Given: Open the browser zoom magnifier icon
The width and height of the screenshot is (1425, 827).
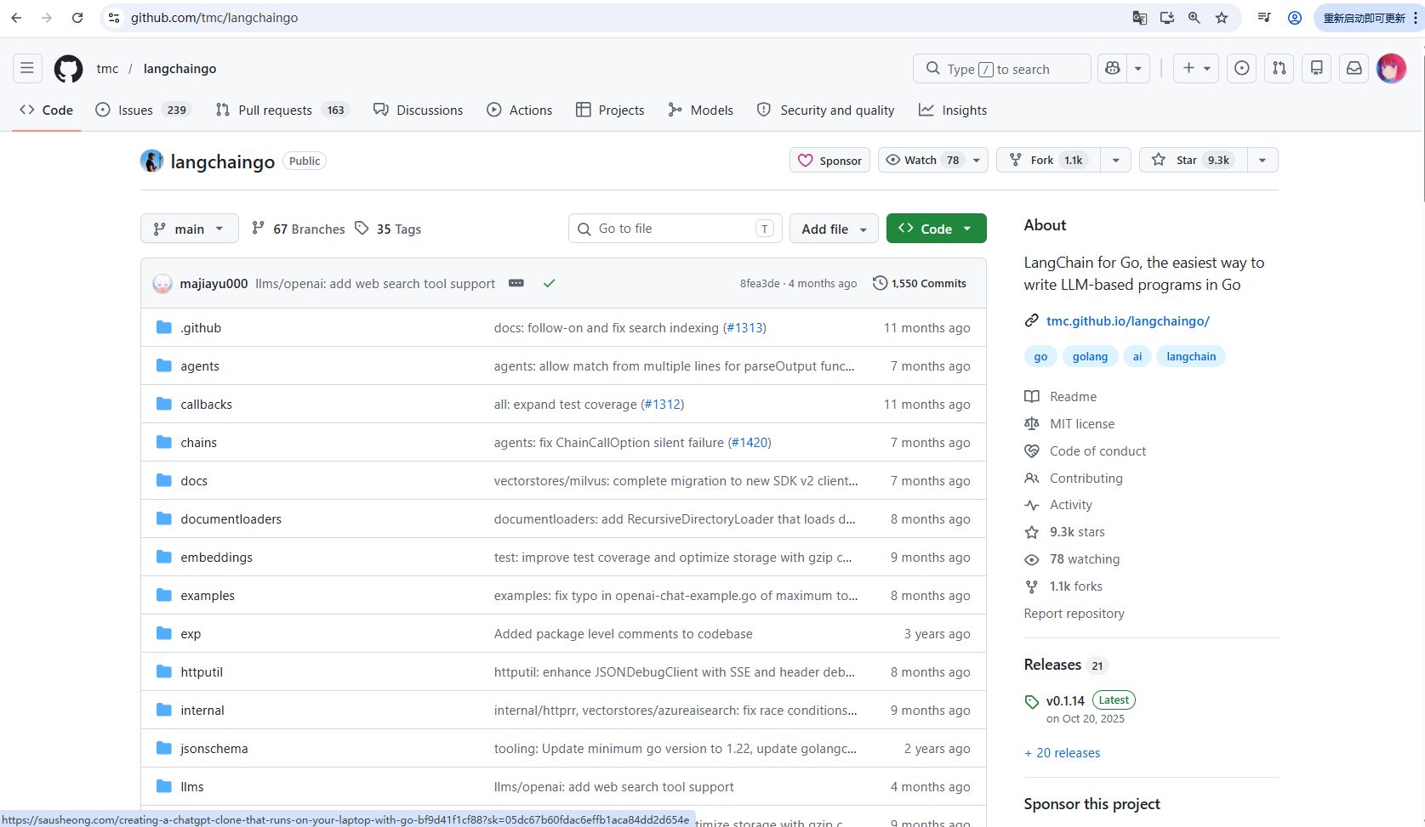Looking at the screenshot, I should pyautogui.click(x=1194, y=18).
